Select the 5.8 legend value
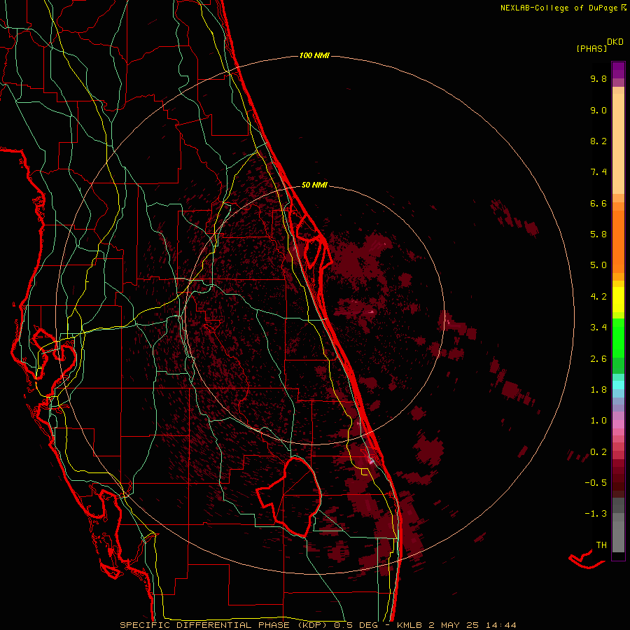Image resolution: width=630 pixels, height=630 pixels. click(598, 234)
